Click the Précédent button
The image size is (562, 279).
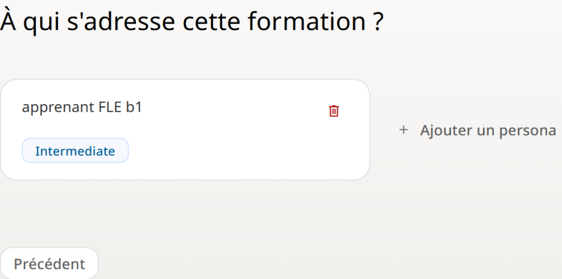[49, 264]
